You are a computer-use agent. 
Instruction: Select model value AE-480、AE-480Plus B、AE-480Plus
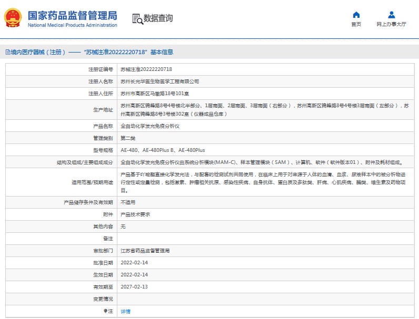[x=163, y=150]
